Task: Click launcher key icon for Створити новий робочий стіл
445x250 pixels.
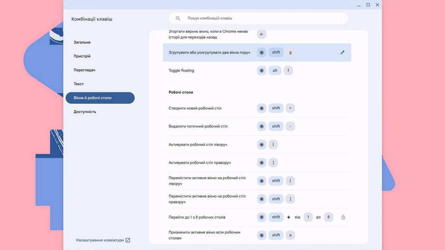Action: coord(262,108)
